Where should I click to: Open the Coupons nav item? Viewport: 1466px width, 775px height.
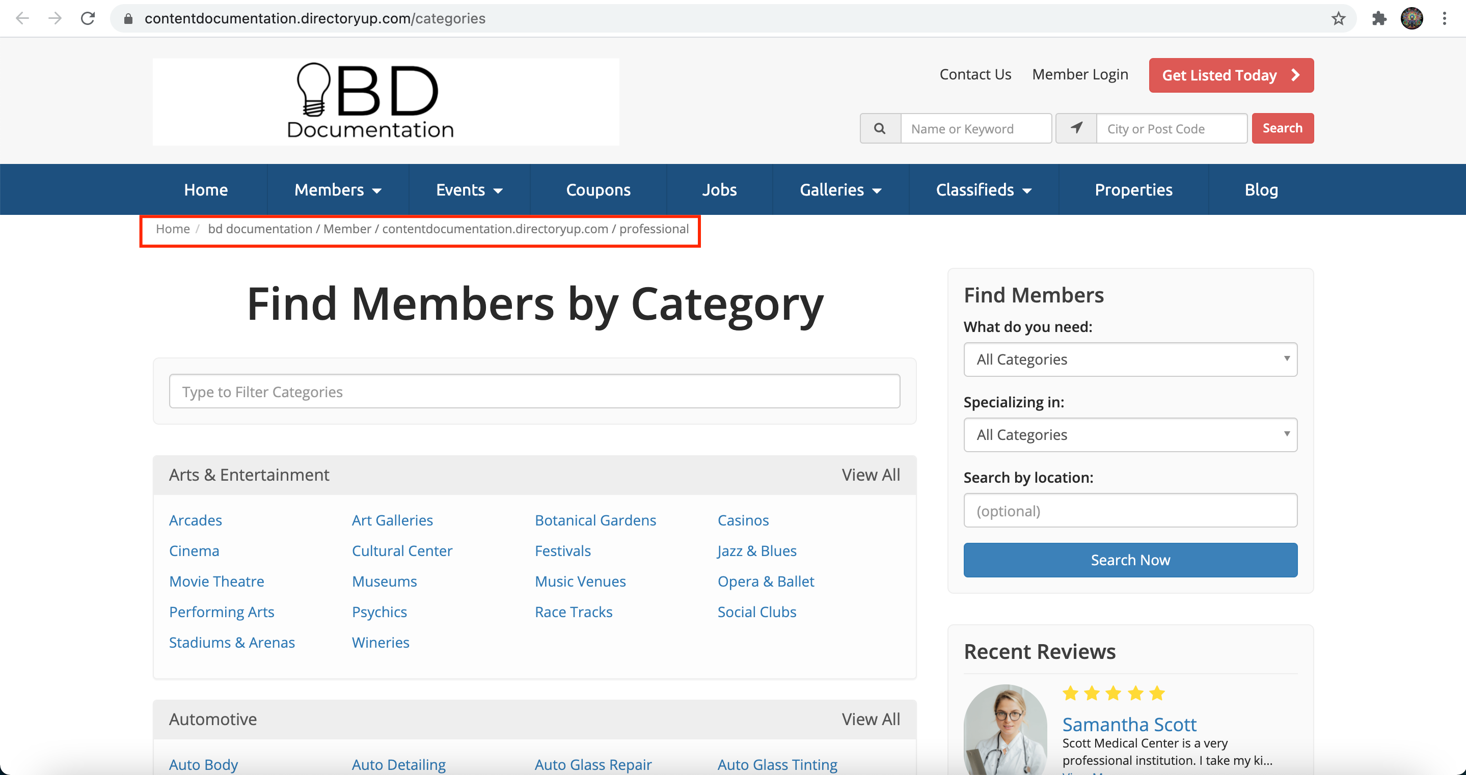(598, 189)
